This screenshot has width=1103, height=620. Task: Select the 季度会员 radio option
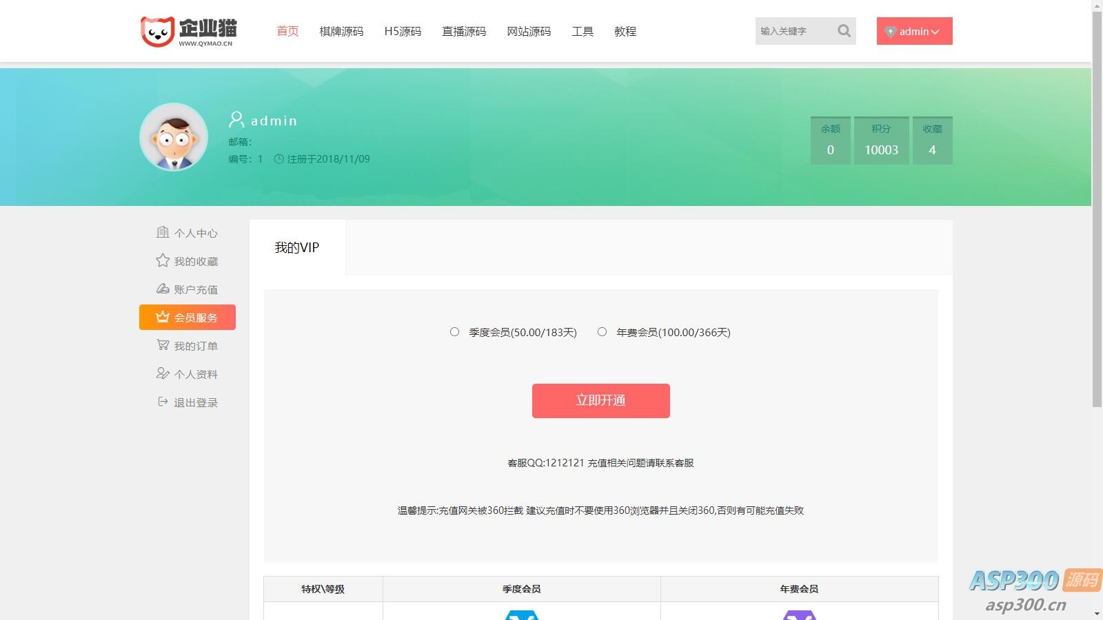pos(454,332)
